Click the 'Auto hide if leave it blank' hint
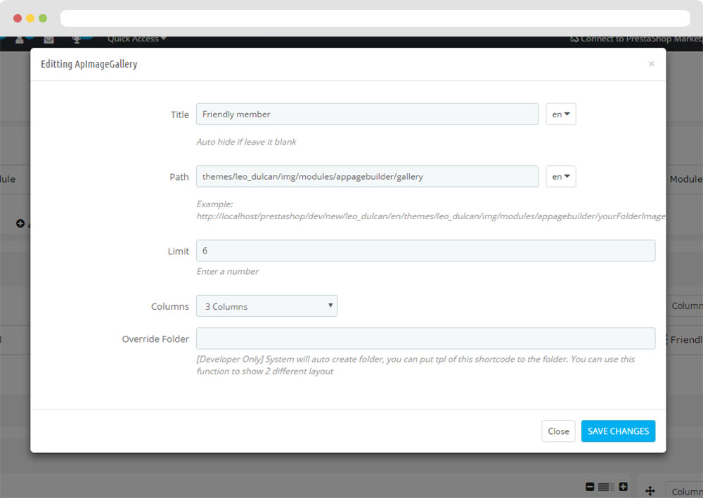 click(x=246, y=142)
